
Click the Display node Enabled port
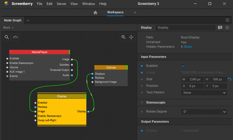tap(35, 103)
